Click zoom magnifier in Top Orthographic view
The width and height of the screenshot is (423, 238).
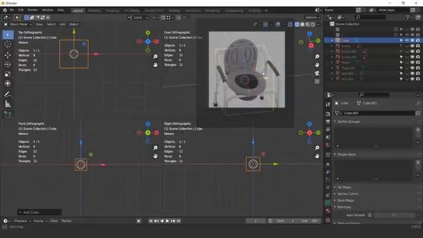tap(155, 56)
